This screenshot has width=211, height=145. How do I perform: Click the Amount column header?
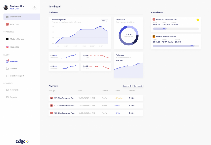[132, 91]
